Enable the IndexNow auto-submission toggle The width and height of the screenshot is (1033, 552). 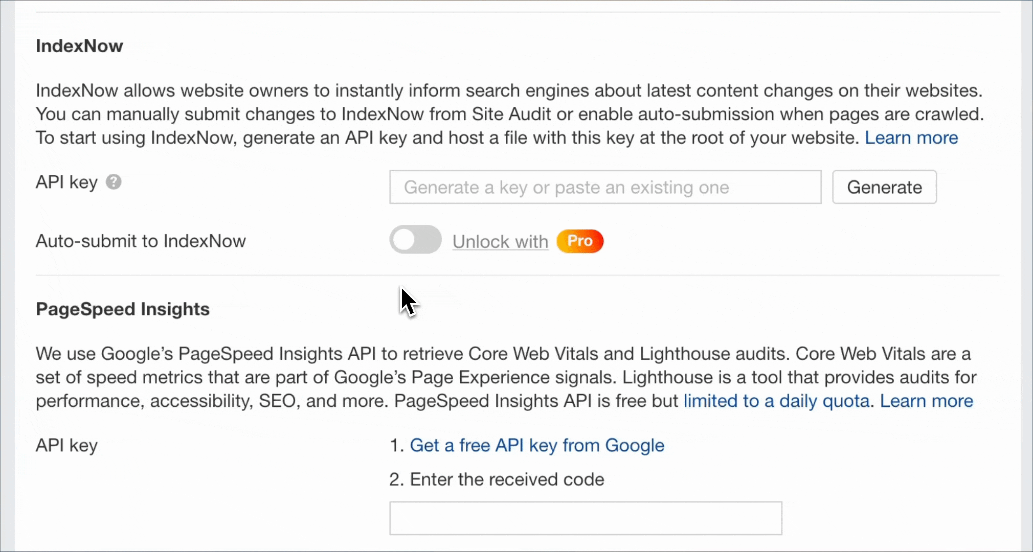pos(415,240)
